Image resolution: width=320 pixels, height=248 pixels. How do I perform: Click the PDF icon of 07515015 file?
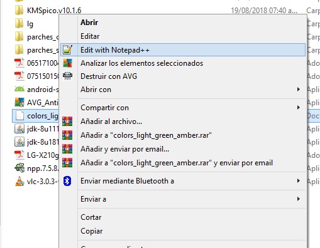19,76
